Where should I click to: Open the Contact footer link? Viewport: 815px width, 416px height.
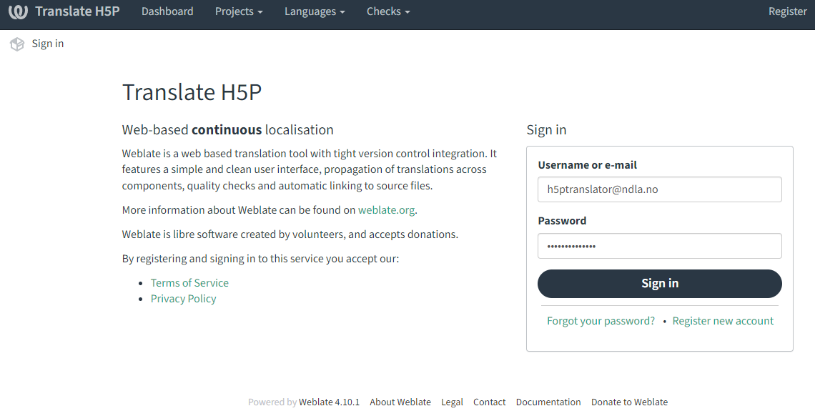pyautogui.click(x=489, y=402)
